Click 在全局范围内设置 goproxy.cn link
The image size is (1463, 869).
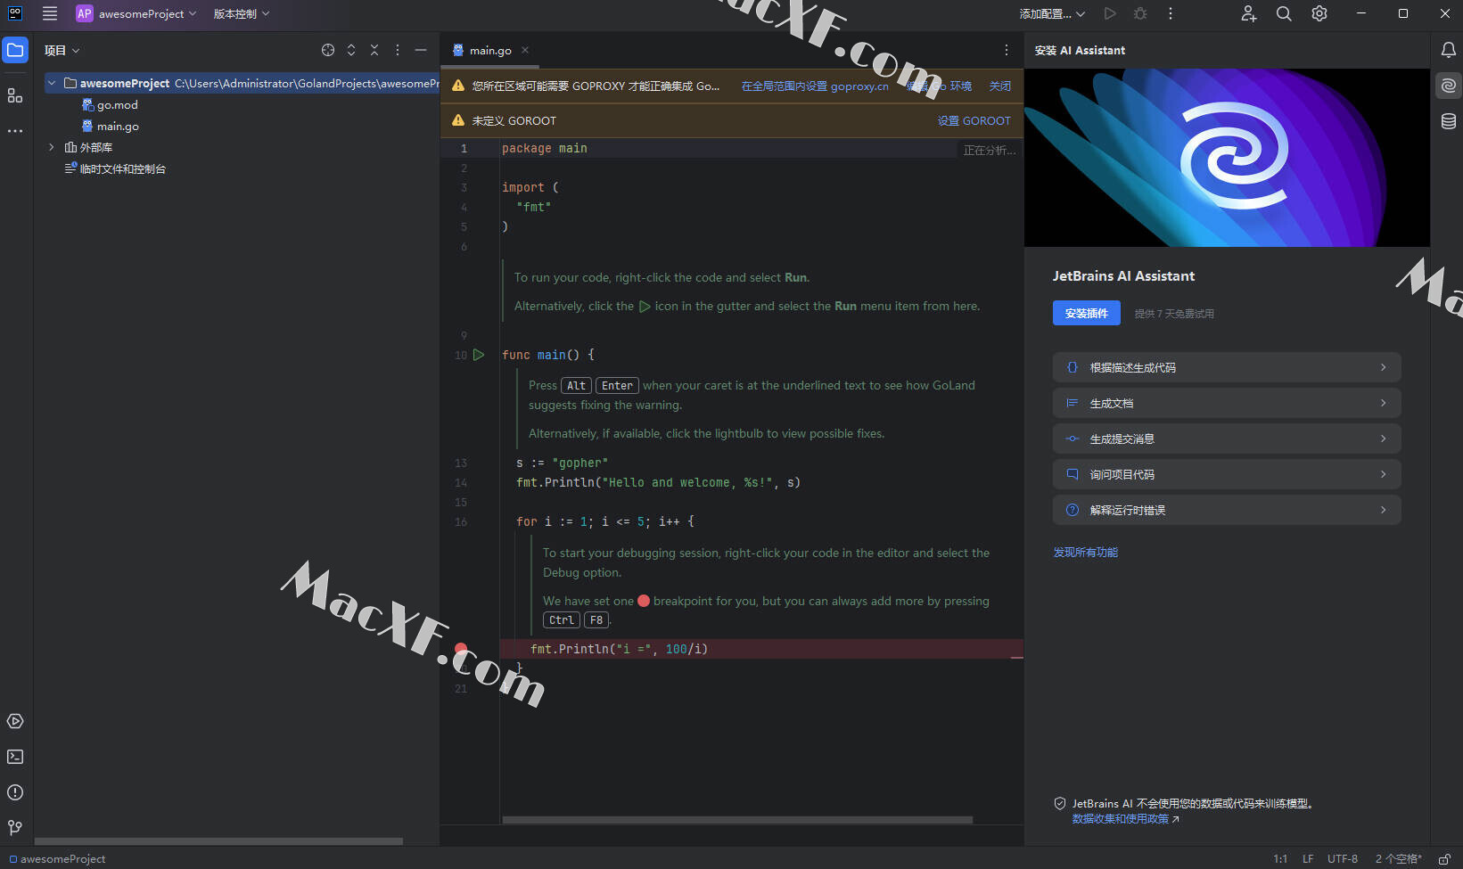point(815,86)
